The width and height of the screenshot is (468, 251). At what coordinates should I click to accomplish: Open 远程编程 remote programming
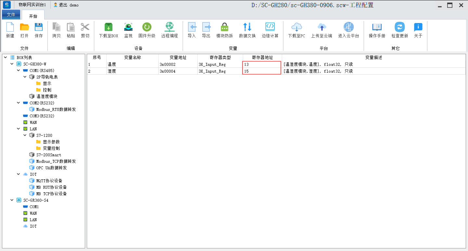(x=169, y=27)
